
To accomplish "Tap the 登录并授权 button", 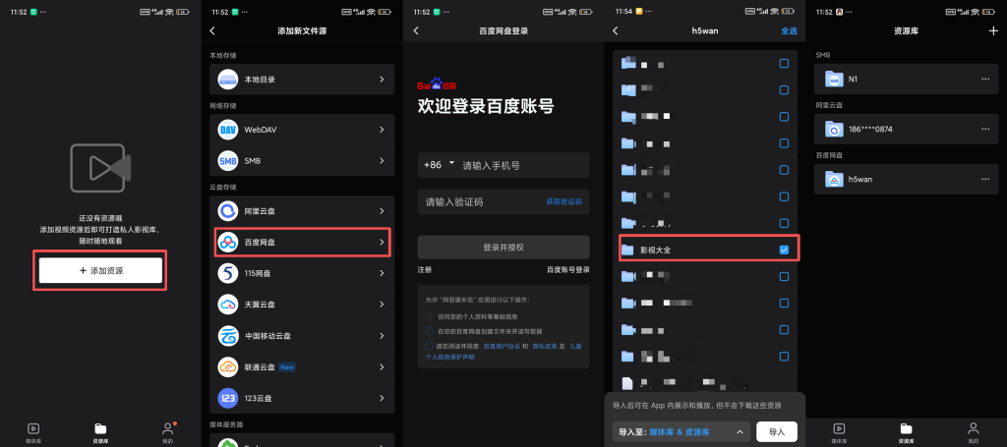I will 503,247.
